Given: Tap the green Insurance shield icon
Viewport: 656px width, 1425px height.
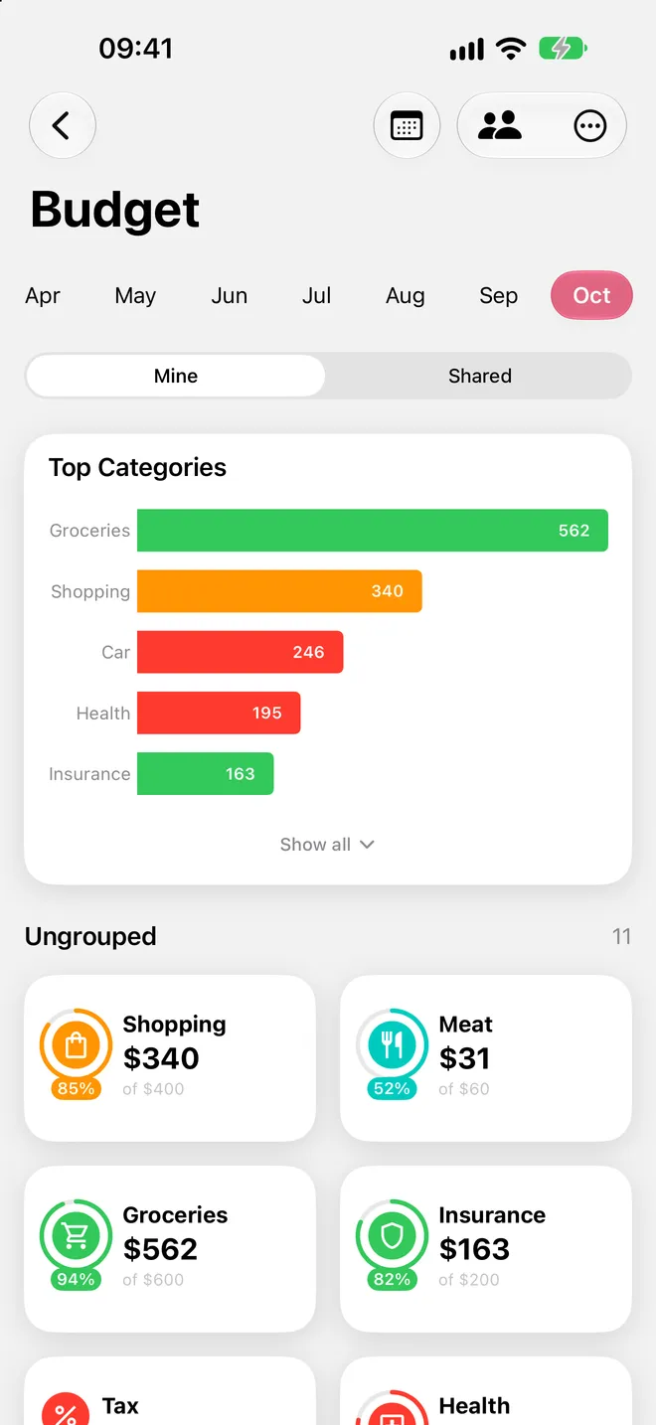Looking at the screenshot, I should point(392,1236).
